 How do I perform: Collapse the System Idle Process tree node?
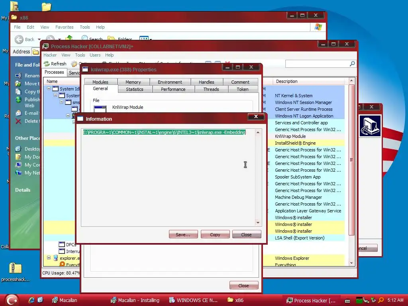point(49,88)
